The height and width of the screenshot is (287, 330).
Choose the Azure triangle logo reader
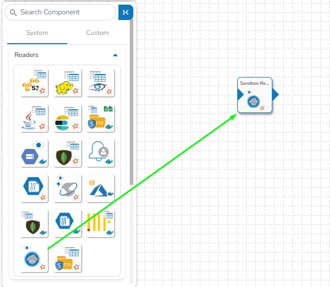[x=100, y=188]
